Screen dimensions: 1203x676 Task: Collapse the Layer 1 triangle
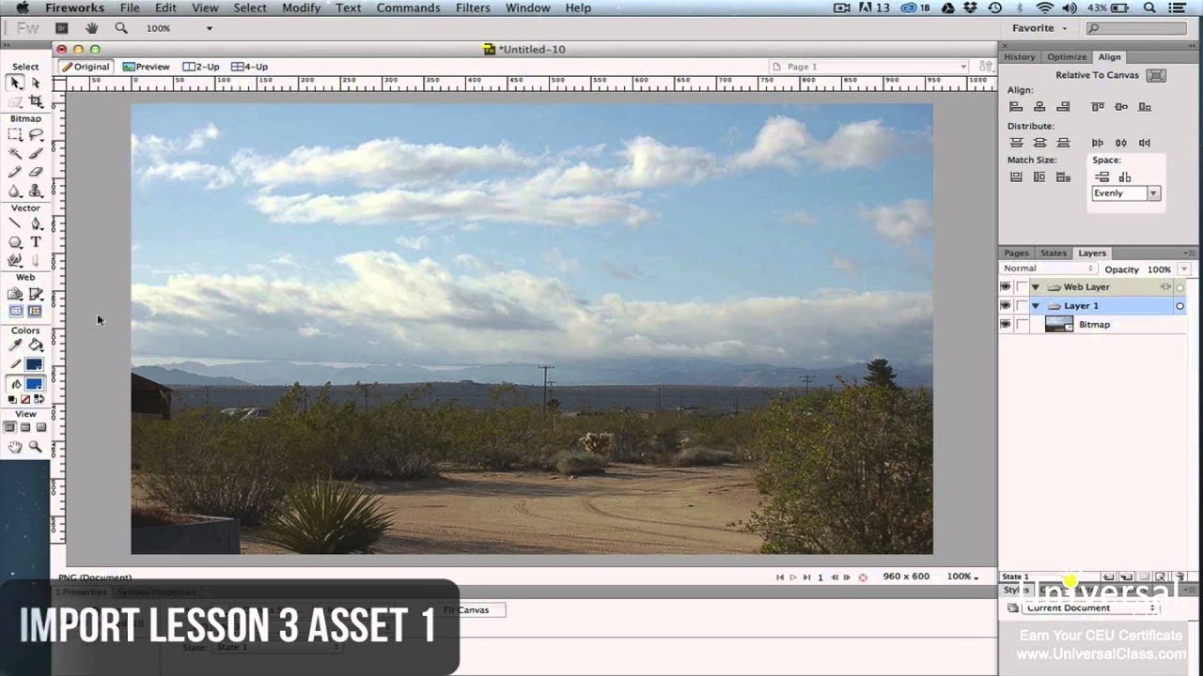(x=1036, y=306)
